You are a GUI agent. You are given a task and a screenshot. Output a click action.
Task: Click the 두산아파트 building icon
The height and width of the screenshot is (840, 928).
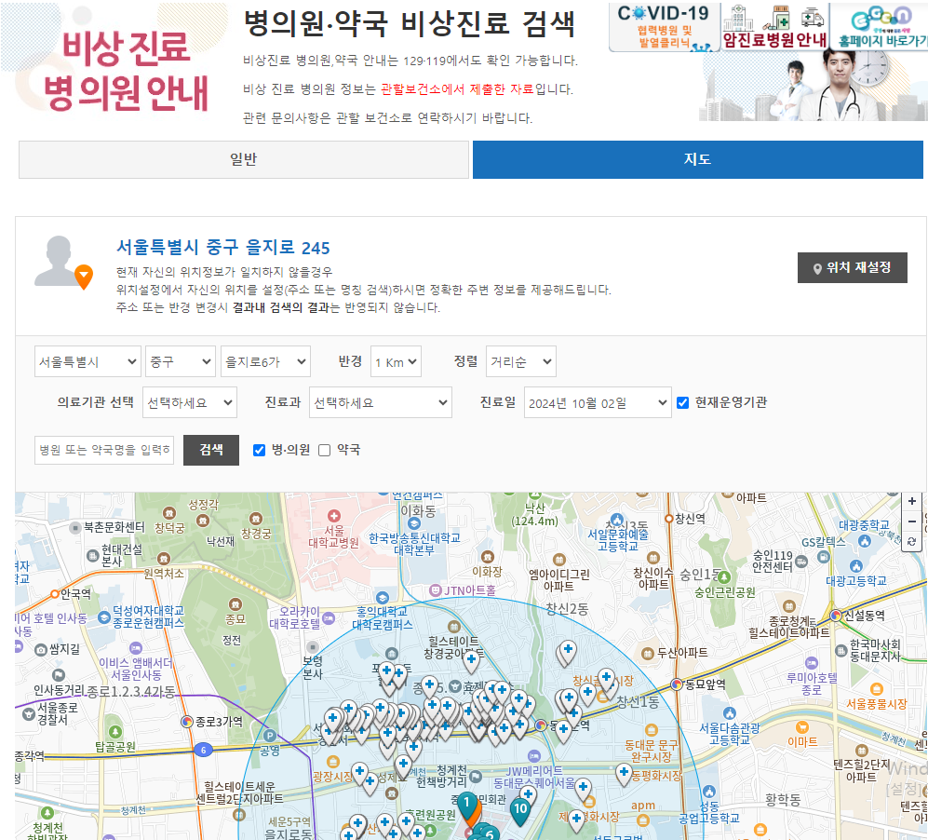pyautogui.click(x=648, y=654)
